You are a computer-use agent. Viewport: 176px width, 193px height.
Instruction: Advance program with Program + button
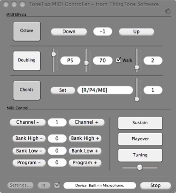[x=85, y=163]
